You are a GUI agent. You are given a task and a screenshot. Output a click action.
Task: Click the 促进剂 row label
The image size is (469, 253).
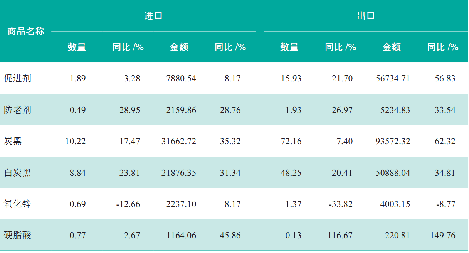[x=17, y=79]
